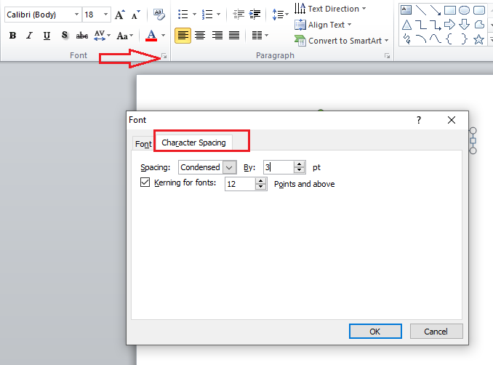Screen dimensions: 493x365
Task: Click the spacing By value field
Action: tap(278, 167)
